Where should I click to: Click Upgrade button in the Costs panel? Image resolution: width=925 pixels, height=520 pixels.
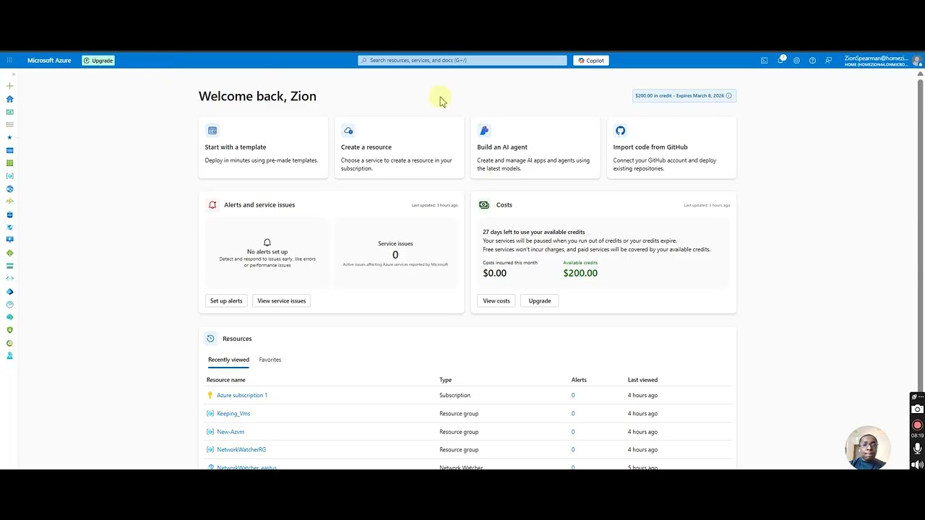pyautogui.click(x=540, y=300)
